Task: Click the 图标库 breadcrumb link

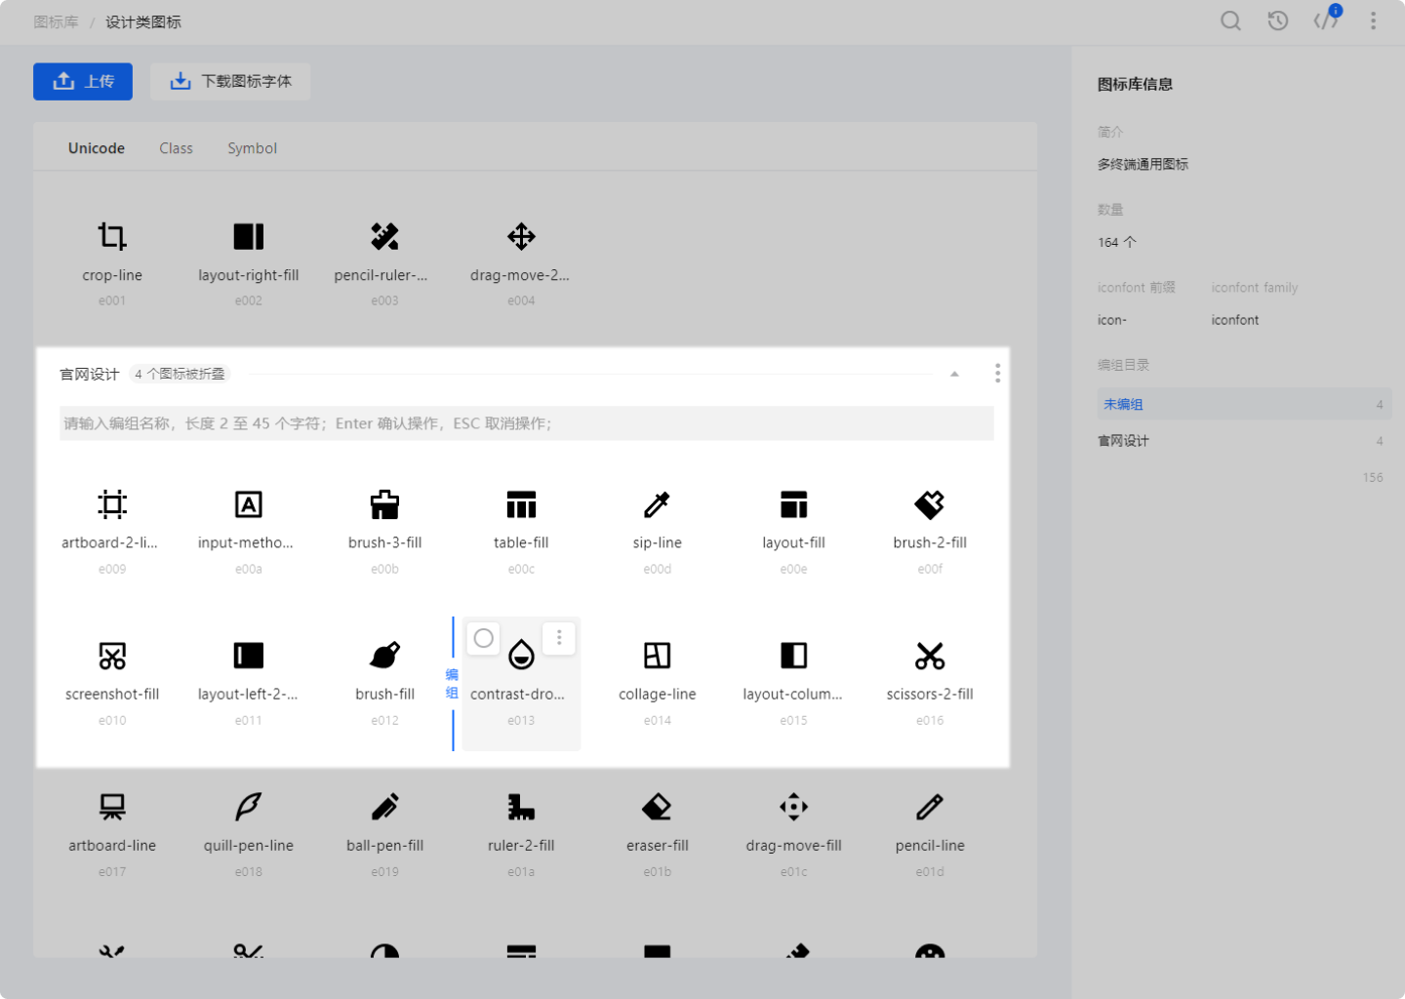Action: (x=56, y=21)
